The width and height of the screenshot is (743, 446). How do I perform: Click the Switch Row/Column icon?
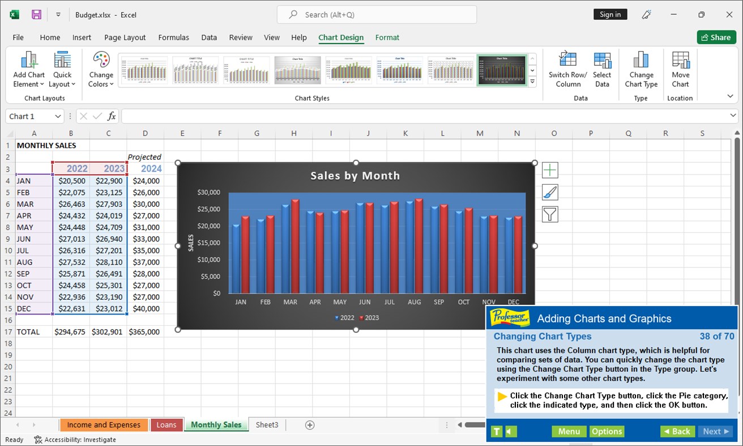pos(567,68)
